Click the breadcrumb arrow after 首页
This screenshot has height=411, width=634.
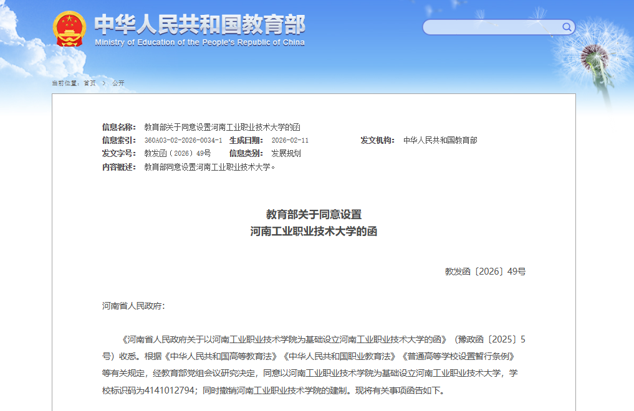click(103, 83)
